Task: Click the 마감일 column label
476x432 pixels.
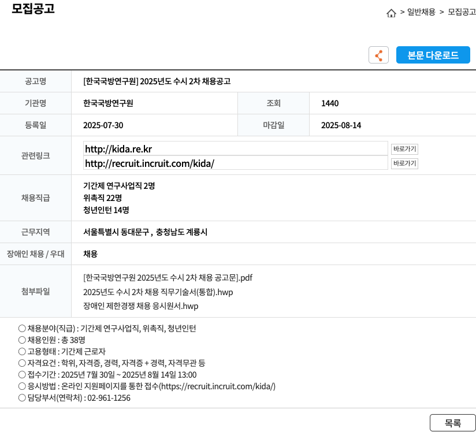Action: [x=273, y=125]
